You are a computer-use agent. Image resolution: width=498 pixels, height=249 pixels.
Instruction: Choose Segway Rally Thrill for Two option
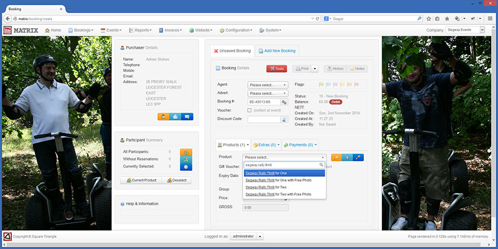tap(284, 187)
